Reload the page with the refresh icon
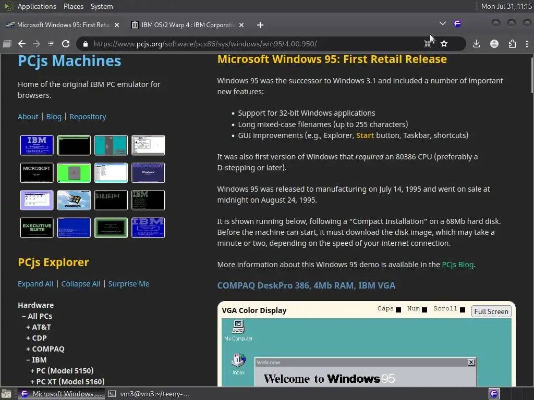 coord(66,44)
